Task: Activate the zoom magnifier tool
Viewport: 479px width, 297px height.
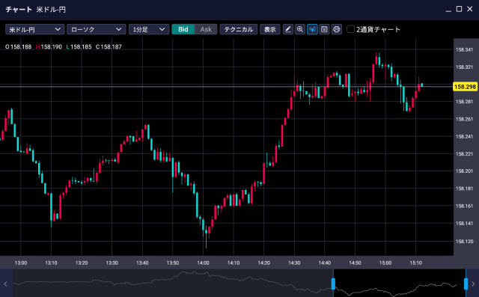Action: pos(300,29)
